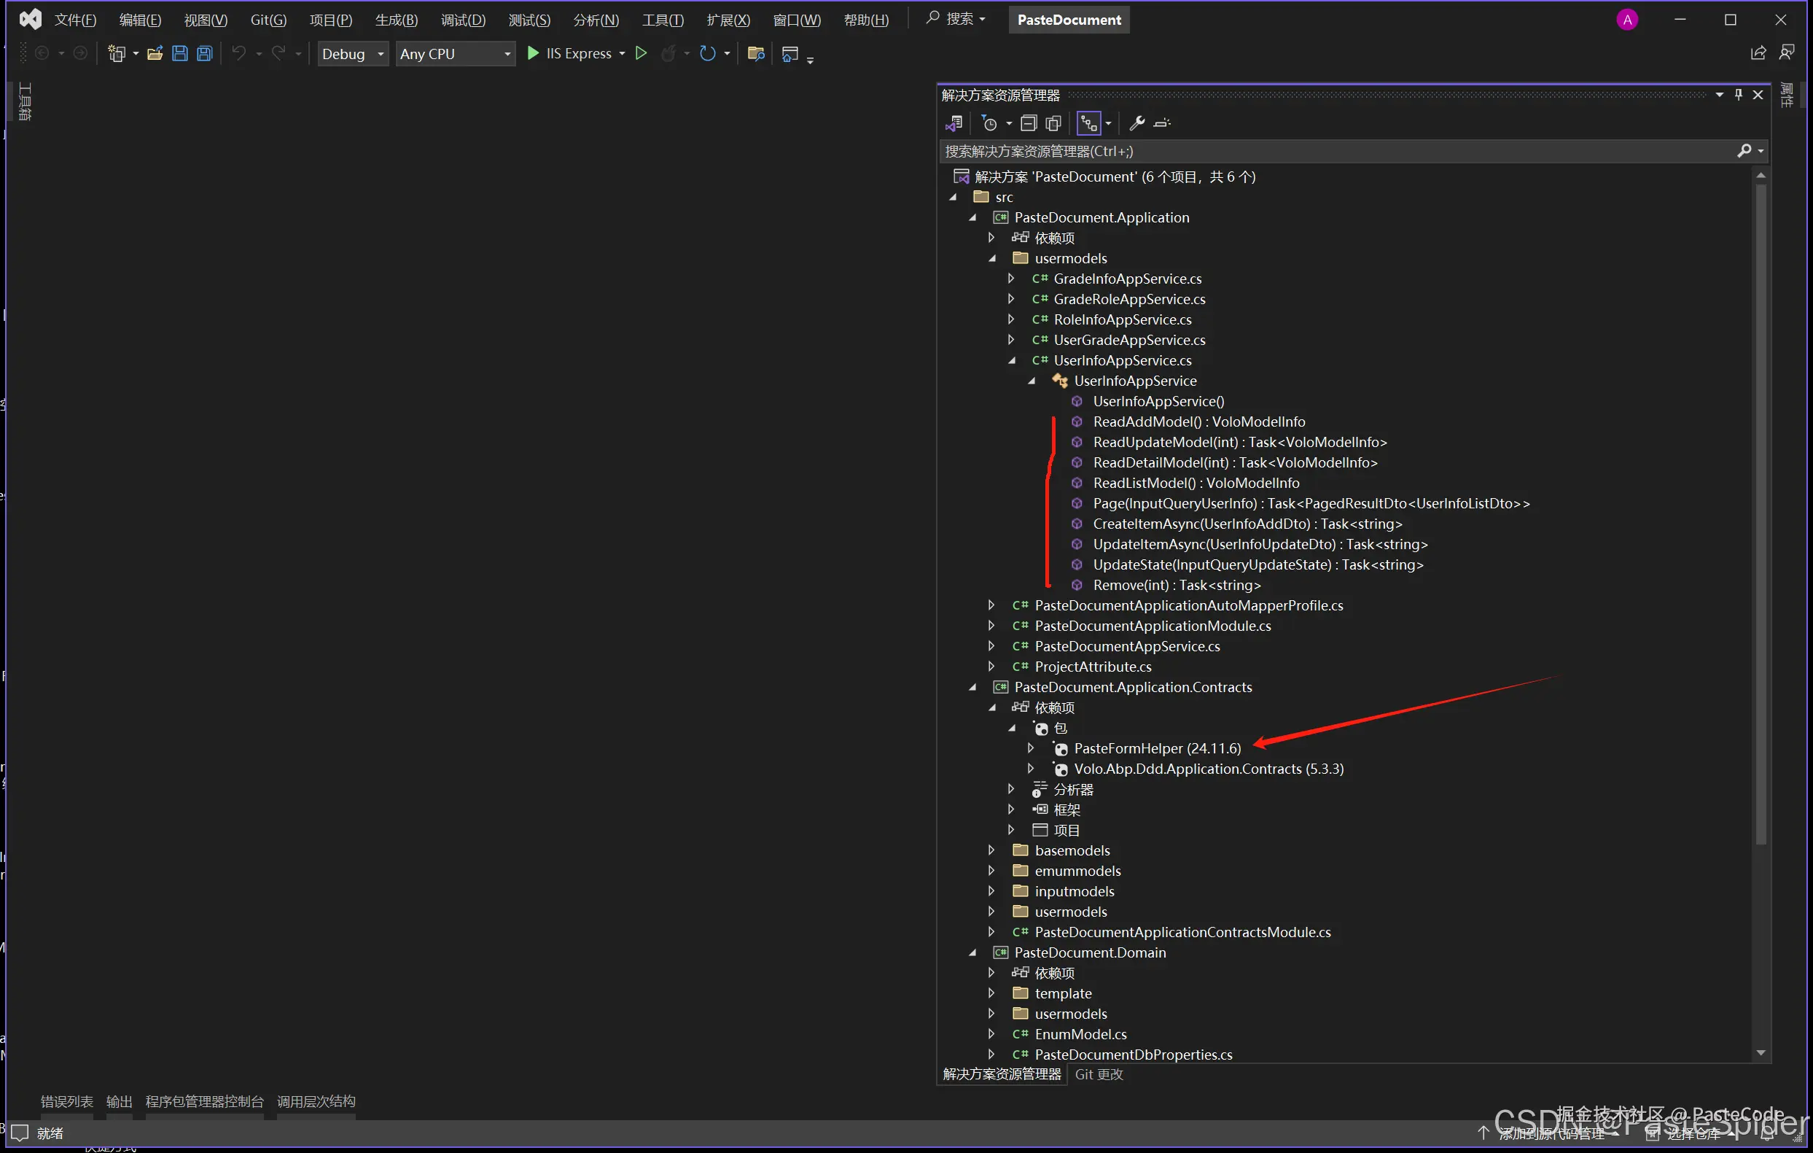Open the Debug configuration dropdown
This screenshot has width=1813, height=1153.
pyautogui.click(x=352, y=53)
